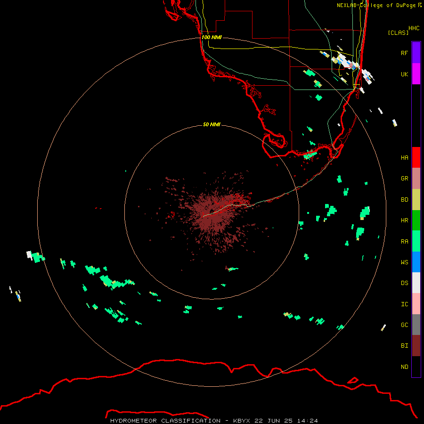Click 'HYDROMETEOR CLASSIFICATION' title text
The image size is (424, 424).
165,421
